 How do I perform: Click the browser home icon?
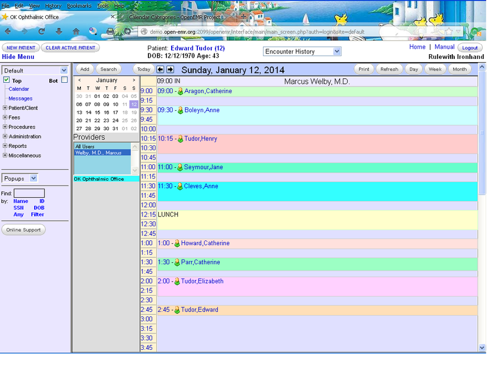[x=76, y=31]
